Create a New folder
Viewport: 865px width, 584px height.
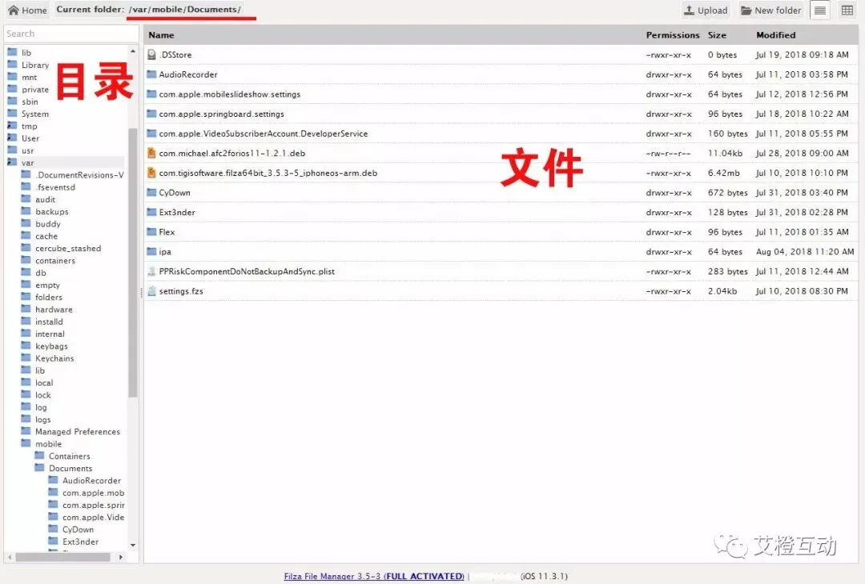tap(770, 10)
